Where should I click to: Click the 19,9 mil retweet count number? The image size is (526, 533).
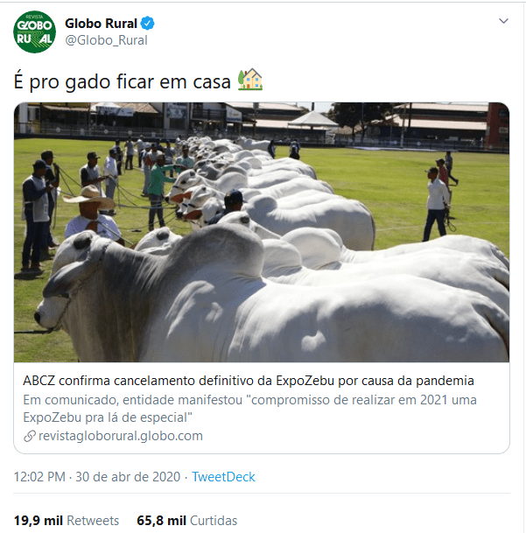(x=39, y=521)
